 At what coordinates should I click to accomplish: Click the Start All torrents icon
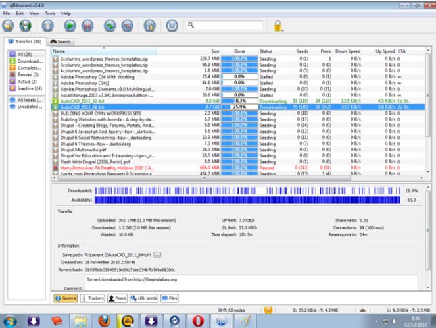point(110,26)
